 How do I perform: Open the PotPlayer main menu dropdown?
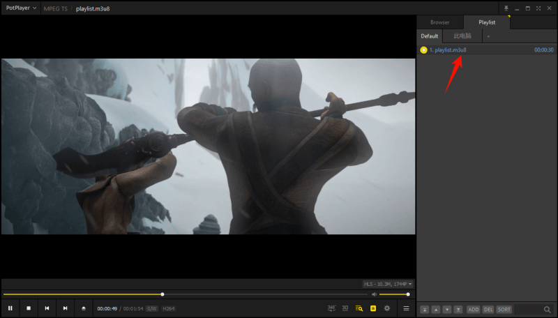[21, 8]
